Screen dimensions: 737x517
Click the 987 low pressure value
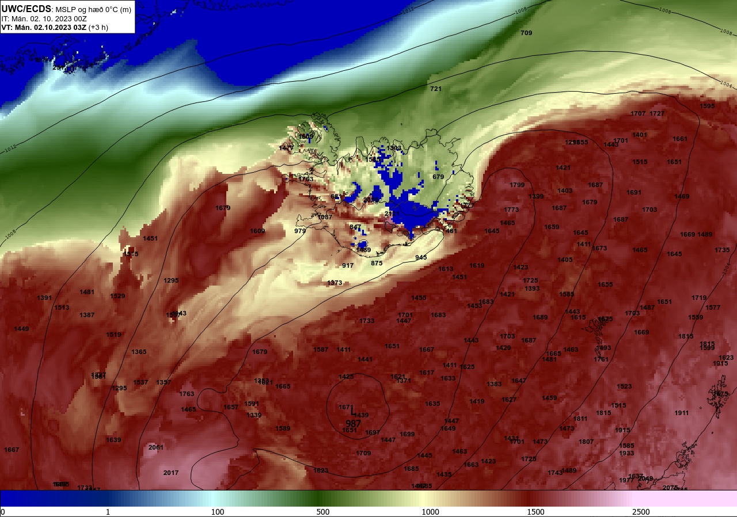(x=353, y=424)
